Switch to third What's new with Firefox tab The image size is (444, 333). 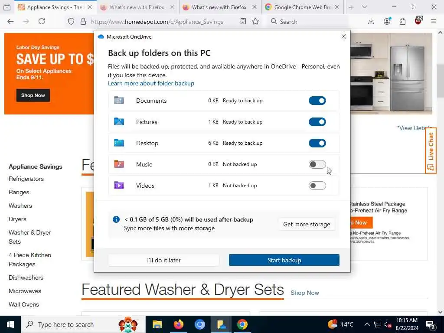[x=219, y=7]
